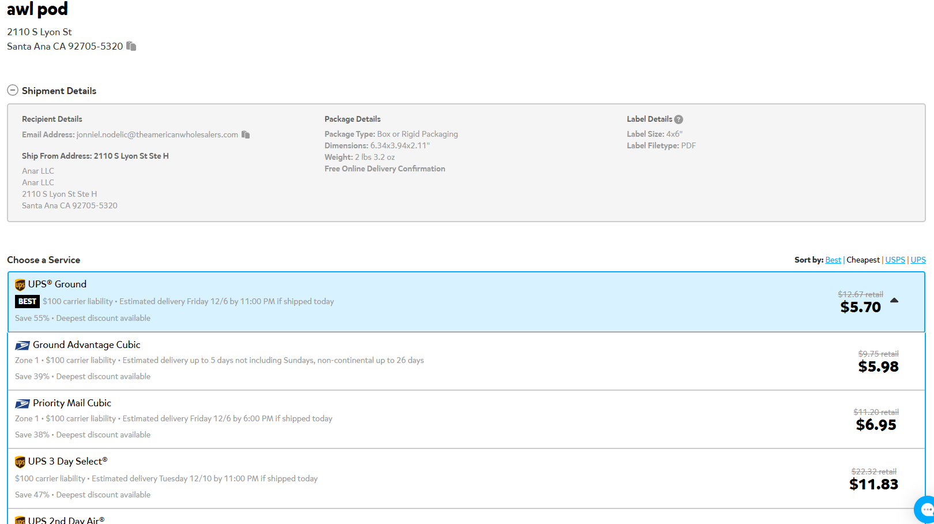Click the $6.95 Priority Mail Cubic price
The image size is (934, 524).
876,425
